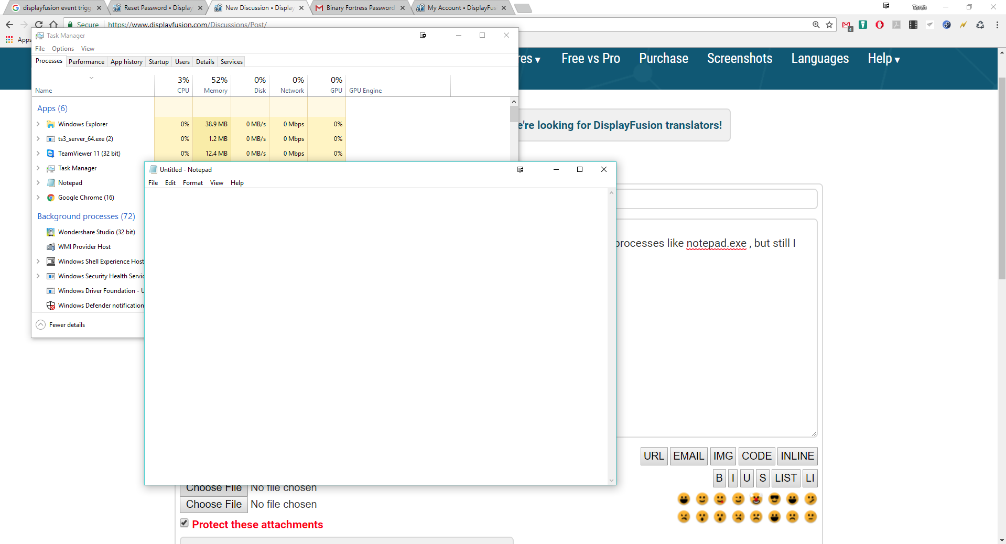Open the Screenshots link in navigation
Viewport: 1006px width, 544px height.
[x=739, y=59]
